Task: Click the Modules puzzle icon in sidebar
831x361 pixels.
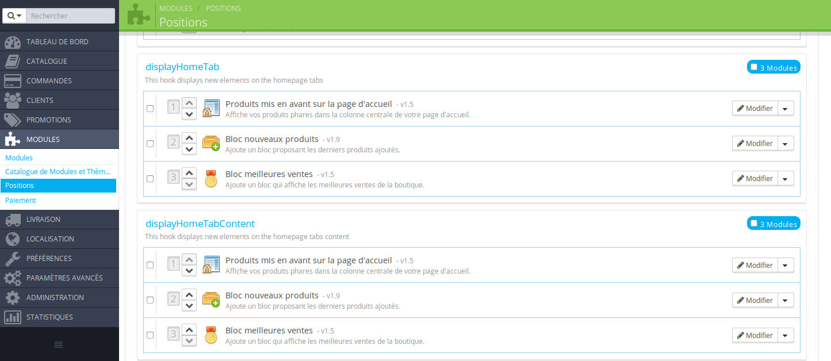Action: [x=13, y=140]
